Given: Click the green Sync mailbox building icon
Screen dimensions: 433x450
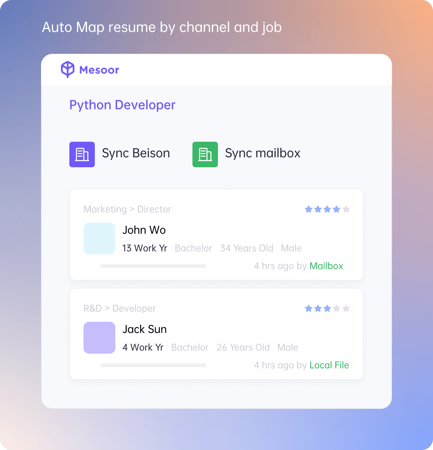Looking at the screenshot, I should point(205,154).
